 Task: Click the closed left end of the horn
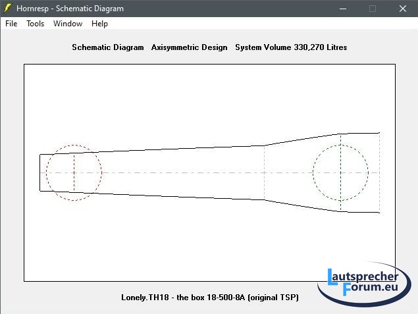tap(40, 172)
